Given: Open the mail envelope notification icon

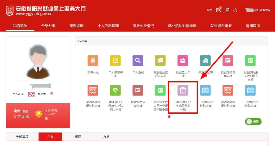Looking at the screenshot, I should (219, 10).
